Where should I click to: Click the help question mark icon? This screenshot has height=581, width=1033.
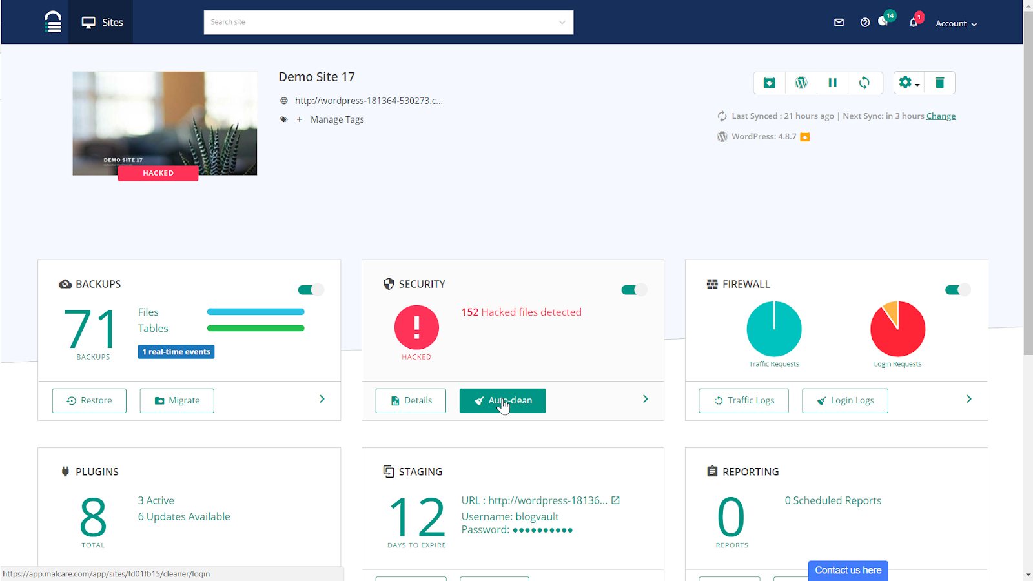click(864, 23)
